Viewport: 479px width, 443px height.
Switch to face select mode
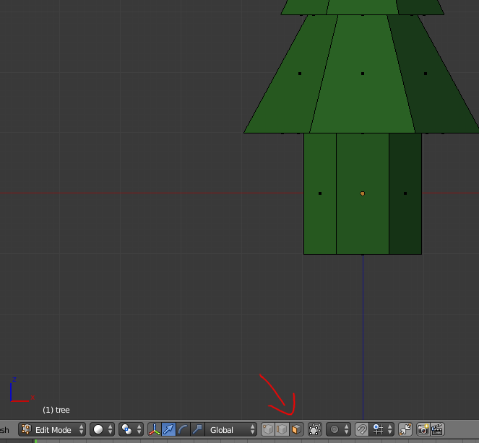(296, 429)
